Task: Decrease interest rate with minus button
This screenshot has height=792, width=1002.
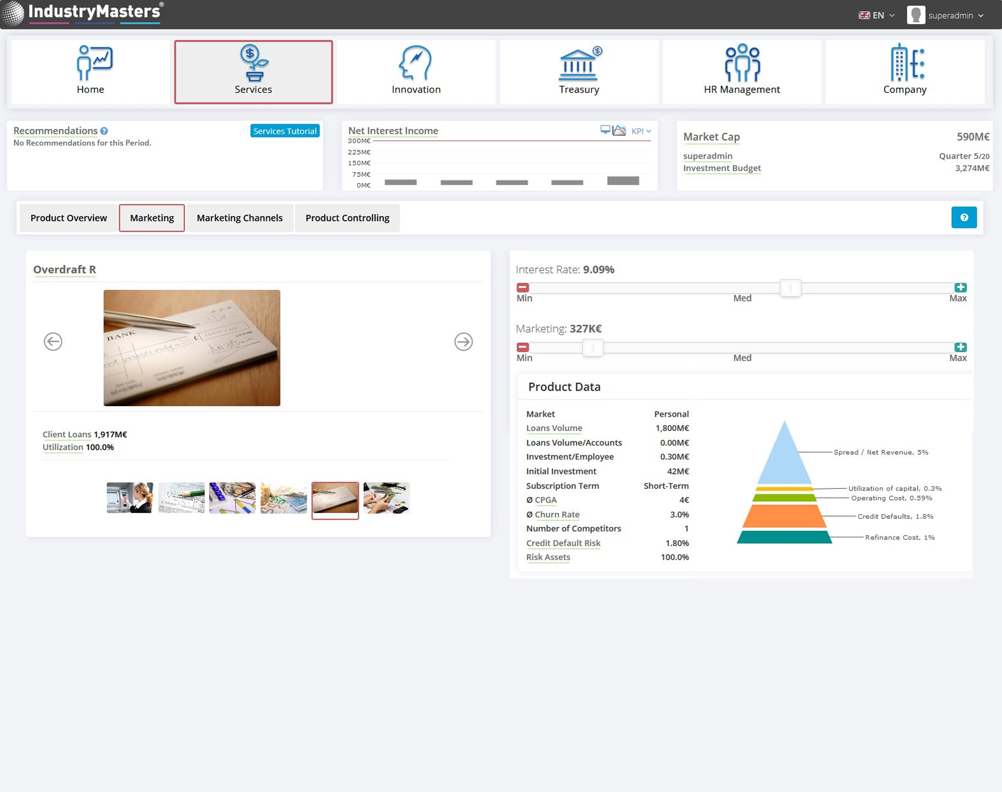Action: pyautogui.click(x=522, y=288)
